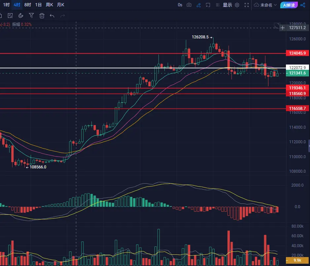
Task: Select the 124045.9 red price label
Action: (297, 53)
